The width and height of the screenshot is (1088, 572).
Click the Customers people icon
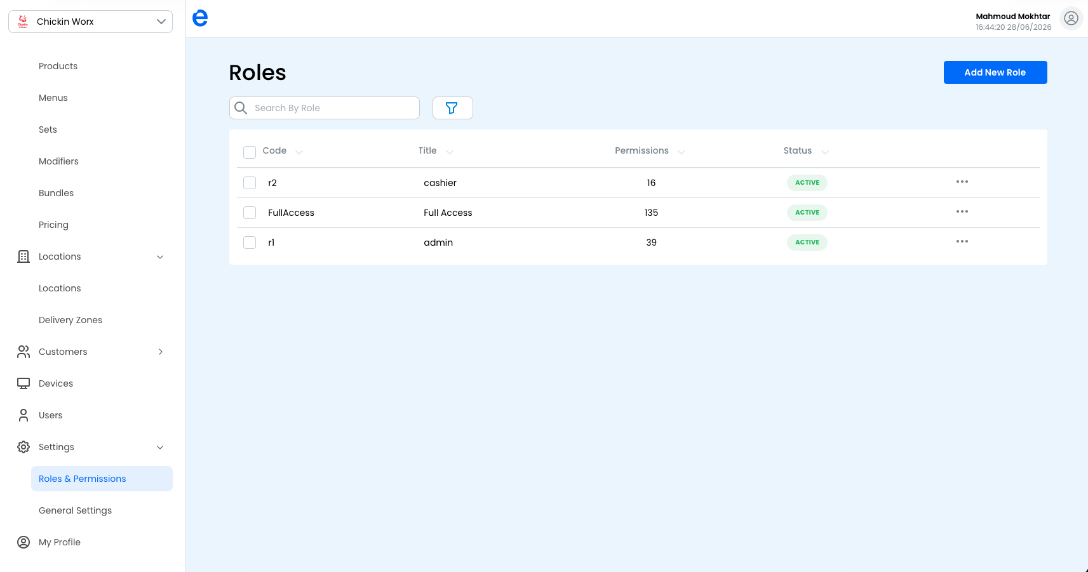click(x=24, y=352)
